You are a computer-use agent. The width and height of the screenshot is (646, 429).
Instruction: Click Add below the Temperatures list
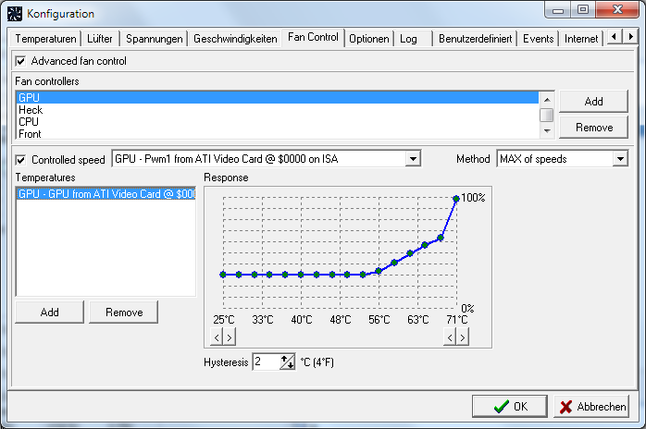pyautogui.click(x=49, y=313)
